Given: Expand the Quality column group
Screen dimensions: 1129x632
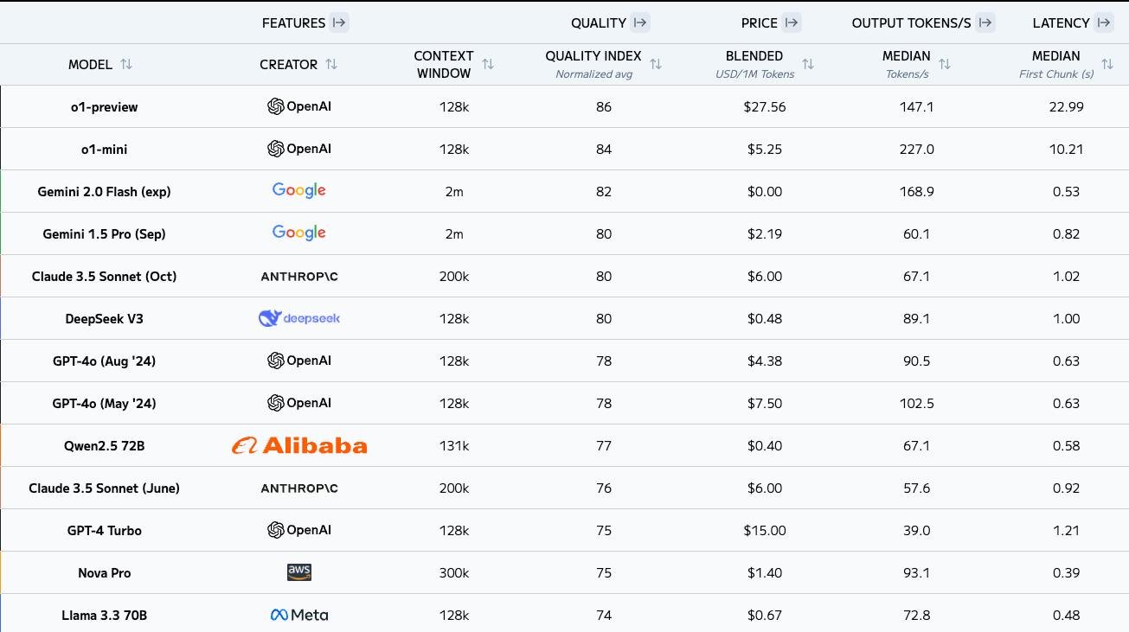Looking at the screenshot, I should (x=640, y=22).
